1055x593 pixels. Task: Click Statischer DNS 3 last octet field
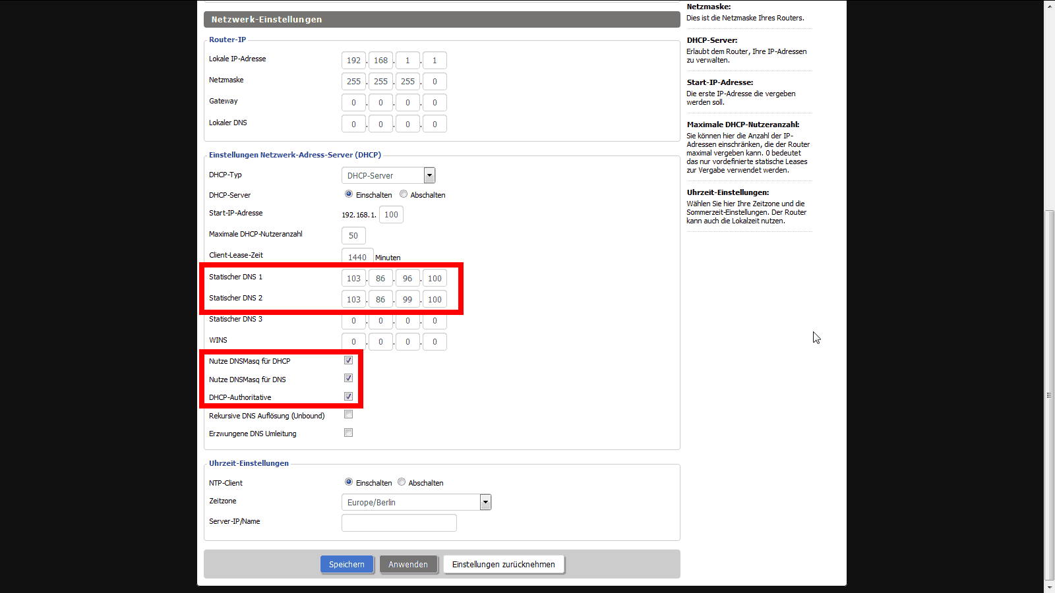click(x=435, y=321)
